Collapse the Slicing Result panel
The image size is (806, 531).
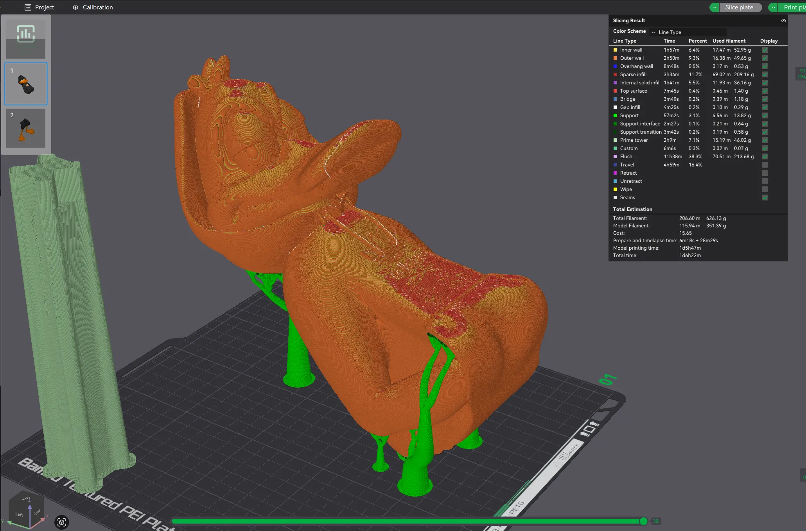pyautogui.click(x=783, y=20)
